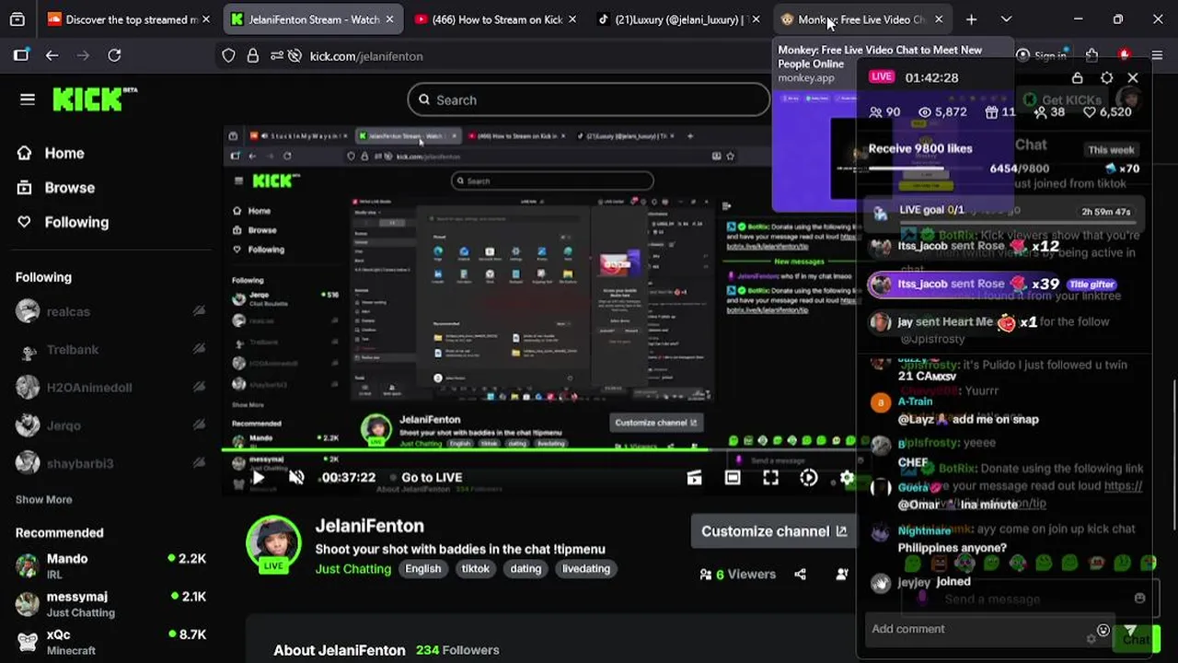Image resolution: width=1178 pixels, height=663 pixels.
Task: Enter fullscreen on the player
Action: click(x=770, y=477)
